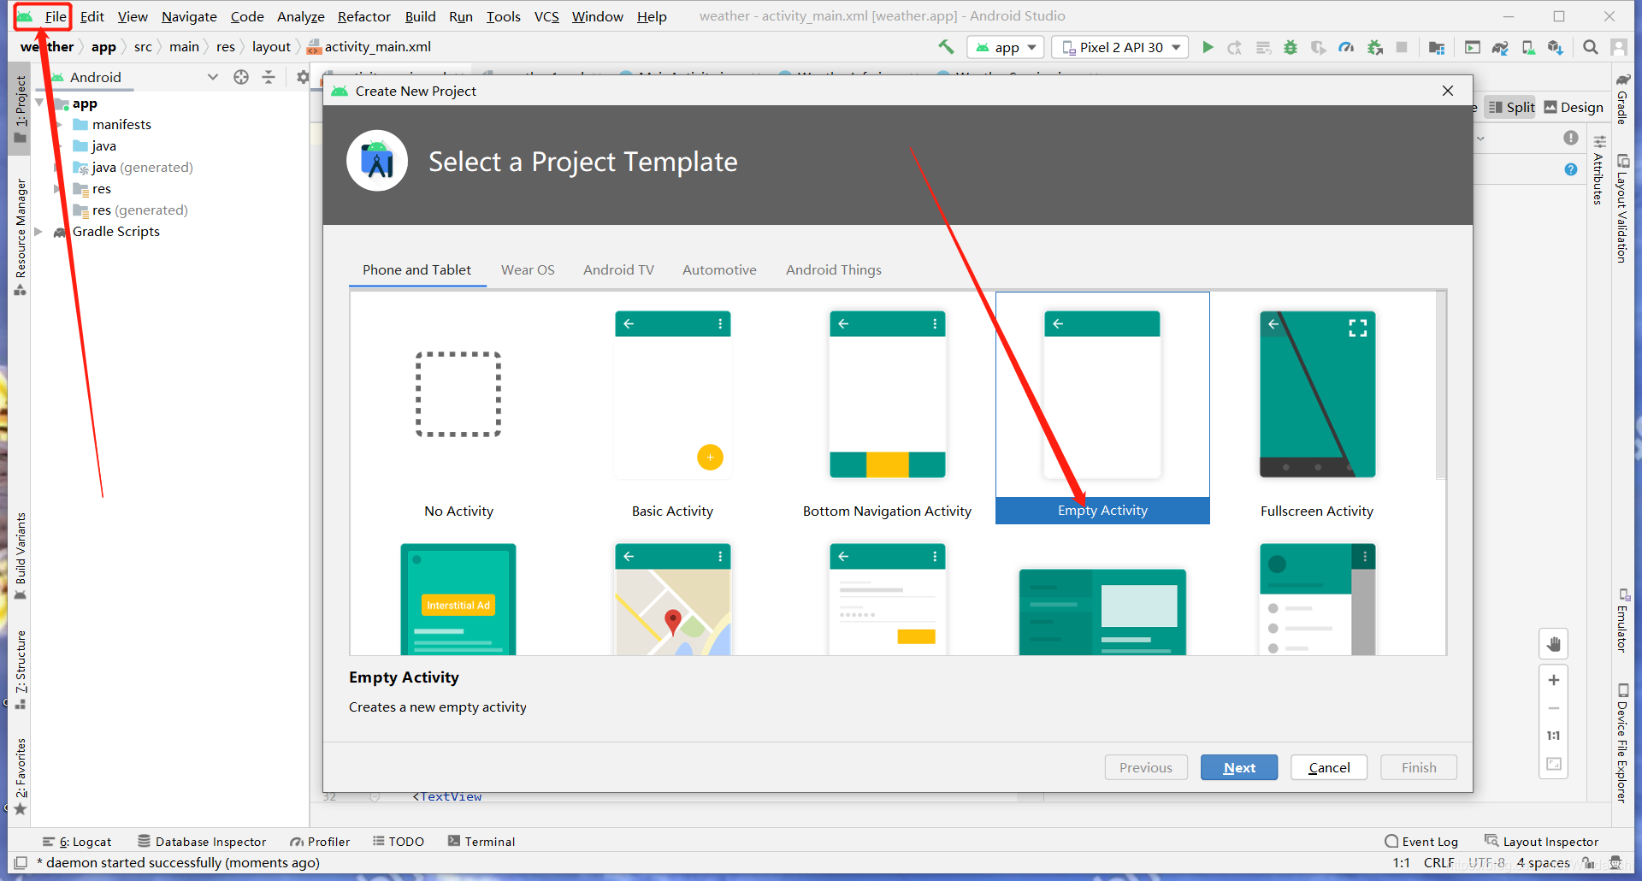Open Project Structure icon in toolbar
Viewport: 1642px width, 881px height.
pyautogui.click(x=1437, y=47)
